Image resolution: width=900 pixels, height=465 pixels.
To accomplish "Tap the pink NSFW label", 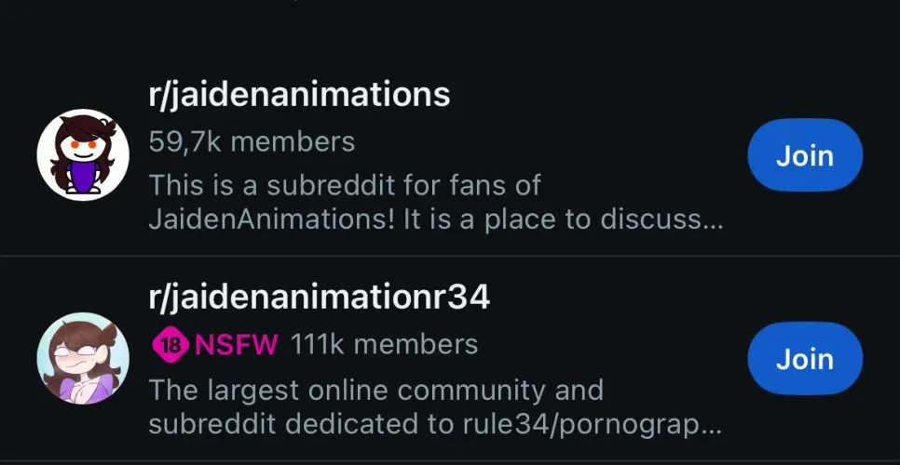I will 237,345.
